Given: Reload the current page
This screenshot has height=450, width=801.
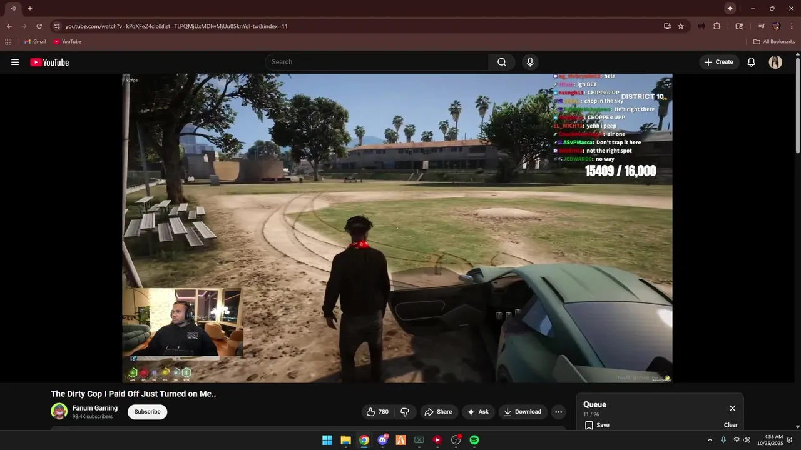Looking at the screenshot, I should click(39, 26).
